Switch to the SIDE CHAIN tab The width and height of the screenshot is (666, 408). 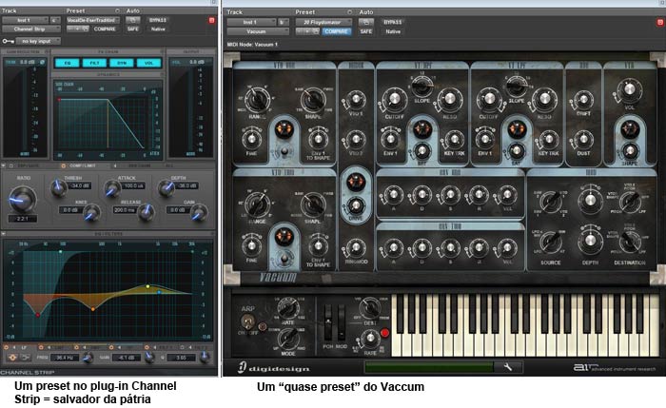[x=139, y=165]
